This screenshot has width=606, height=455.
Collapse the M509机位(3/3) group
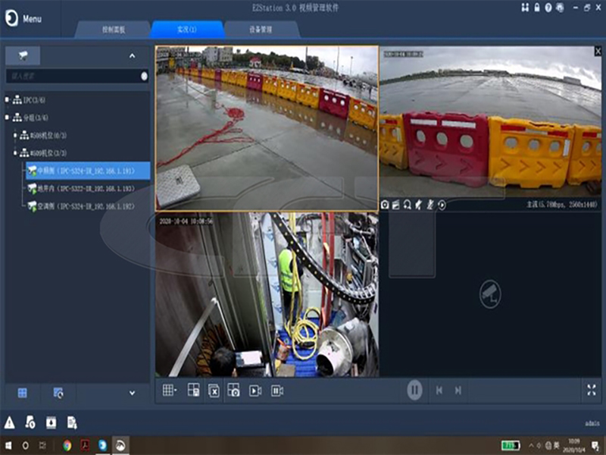click(15, 153)
